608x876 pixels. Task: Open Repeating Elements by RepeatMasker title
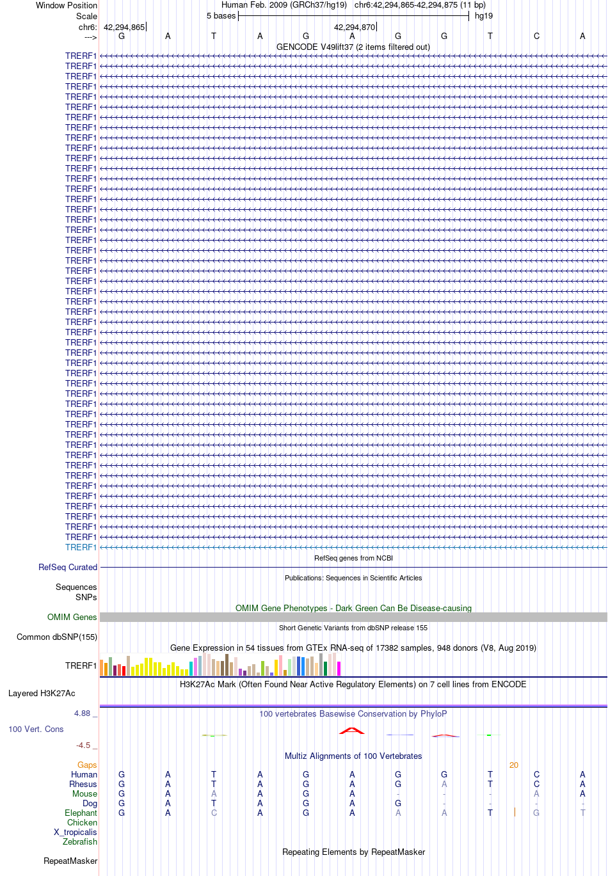coord(353,852)
